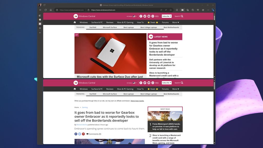This screenshot has height=148, width=263.
Task: Open the Here's how it works link
Action: point(137,101)
